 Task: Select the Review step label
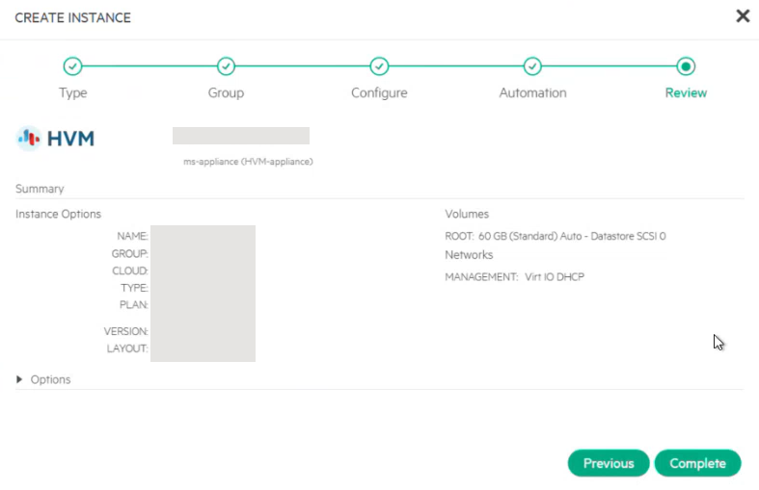click(x=686, y=93)
